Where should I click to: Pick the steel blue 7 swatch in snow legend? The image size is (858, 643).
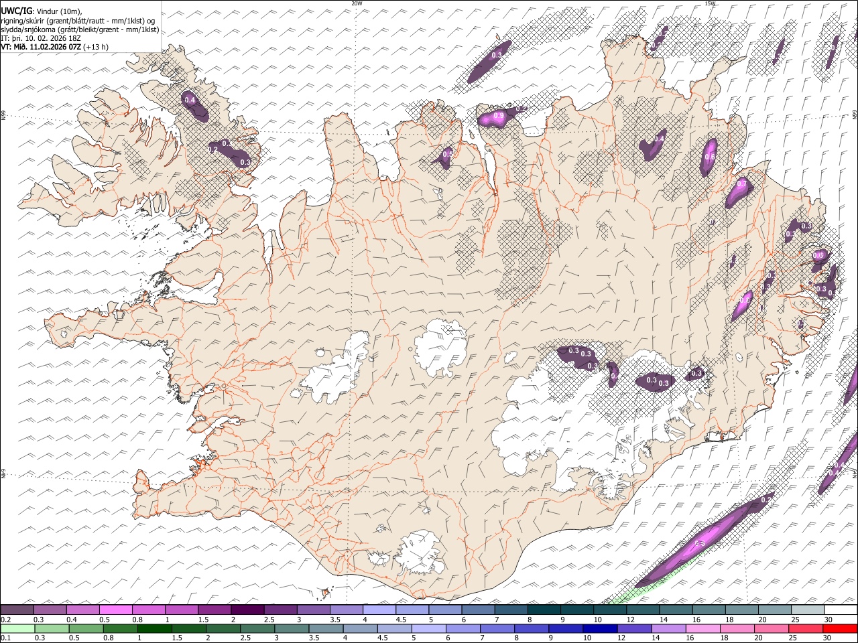point(511,610)
